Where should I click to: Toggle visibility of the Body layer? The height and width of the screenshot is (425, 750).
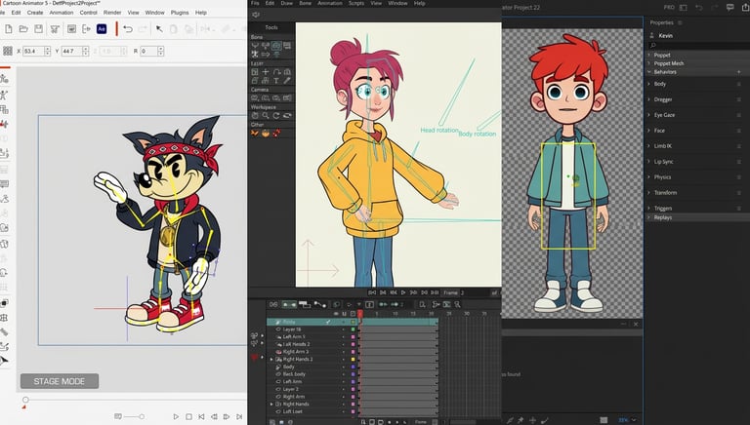click(344, 367)
